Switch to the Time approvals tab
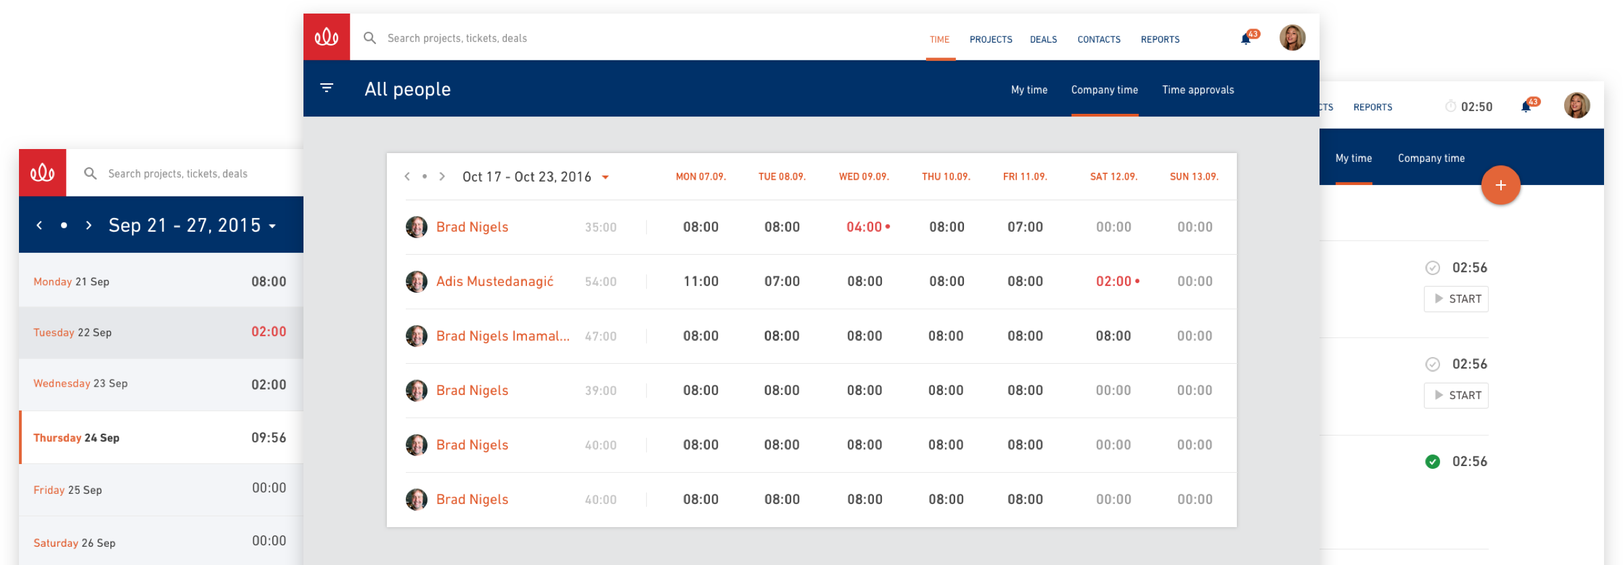 1198,90
